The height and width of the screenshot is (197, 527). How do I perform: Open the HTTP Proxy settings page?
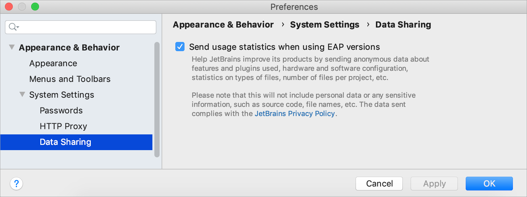coord(63,126)
